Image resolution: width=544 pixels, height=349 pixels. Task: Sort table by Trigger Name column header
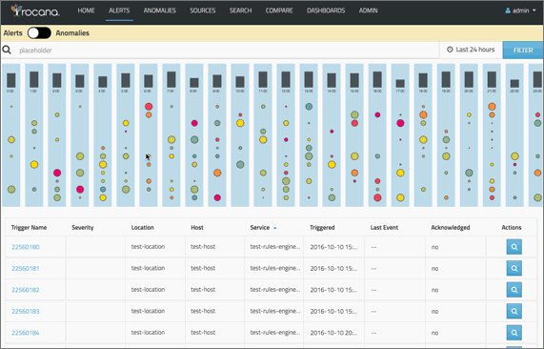[29, 228]
